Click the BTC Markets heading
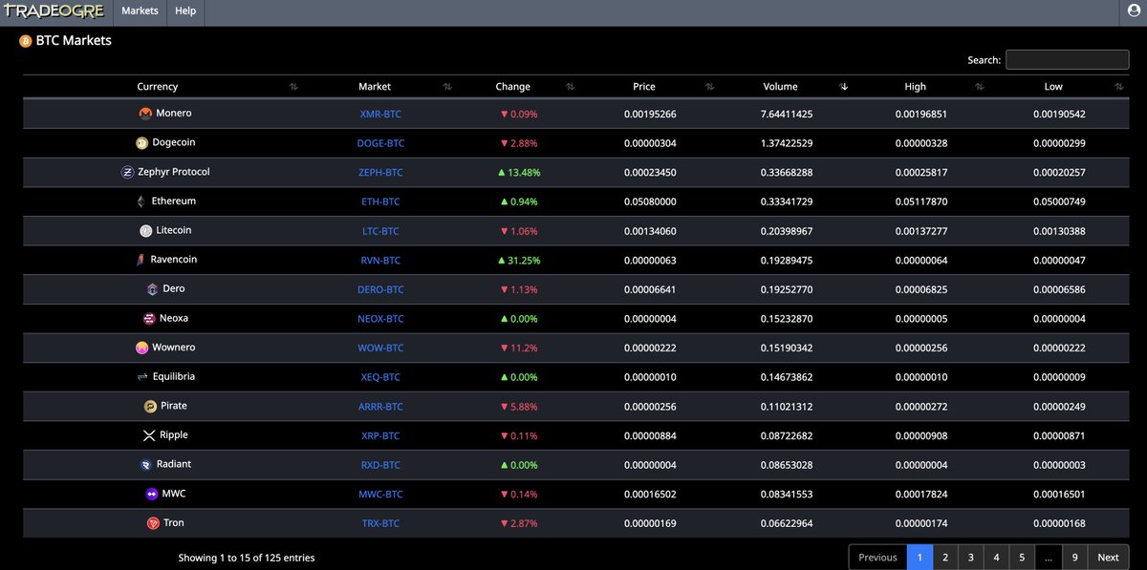 click(74, 41)
